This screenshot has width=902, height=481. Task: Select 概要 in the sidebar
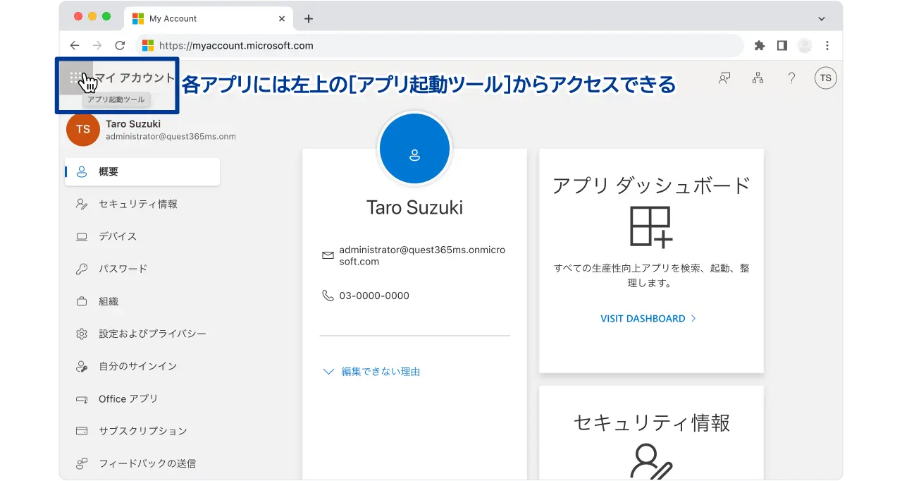coord(142,171)
